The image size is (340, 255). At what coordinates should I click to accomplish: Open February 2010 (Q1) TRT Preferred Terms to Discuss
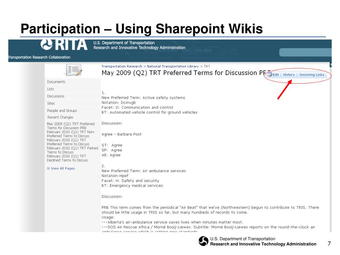pos(68,142)
